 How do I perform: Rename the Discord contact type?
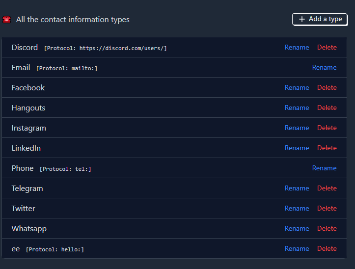click(297, 47)
